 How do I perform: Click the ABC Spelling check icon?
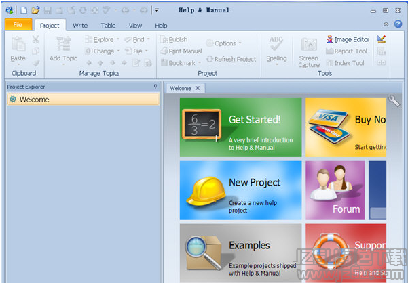pyautogui.click(x=276, y=43)
